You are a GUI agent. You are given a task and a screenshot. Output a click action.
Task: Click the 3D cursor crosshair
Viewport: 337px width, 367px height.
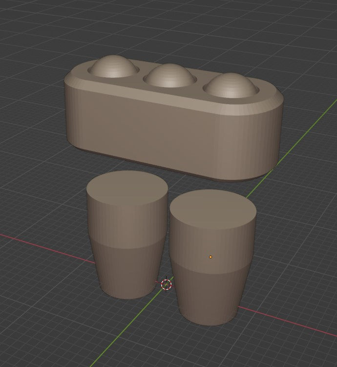[x=167, y=284]
